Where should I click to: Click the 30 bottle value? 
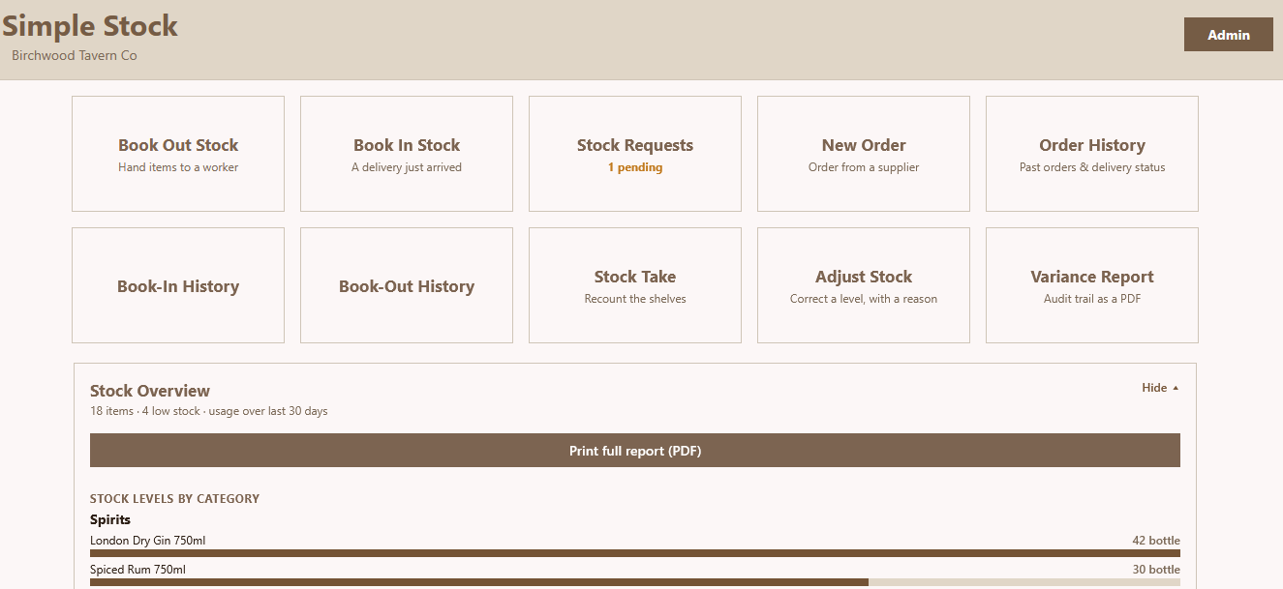pyautogui.click(x=1156, y=570)
